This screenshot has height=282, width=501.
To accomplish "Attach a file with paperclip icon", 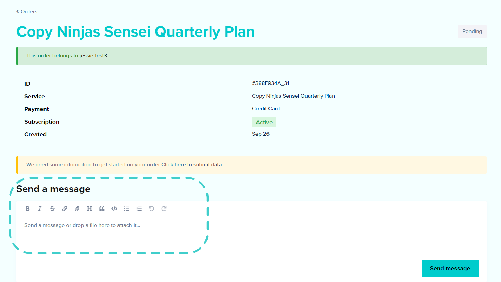I will coord(77,209).
